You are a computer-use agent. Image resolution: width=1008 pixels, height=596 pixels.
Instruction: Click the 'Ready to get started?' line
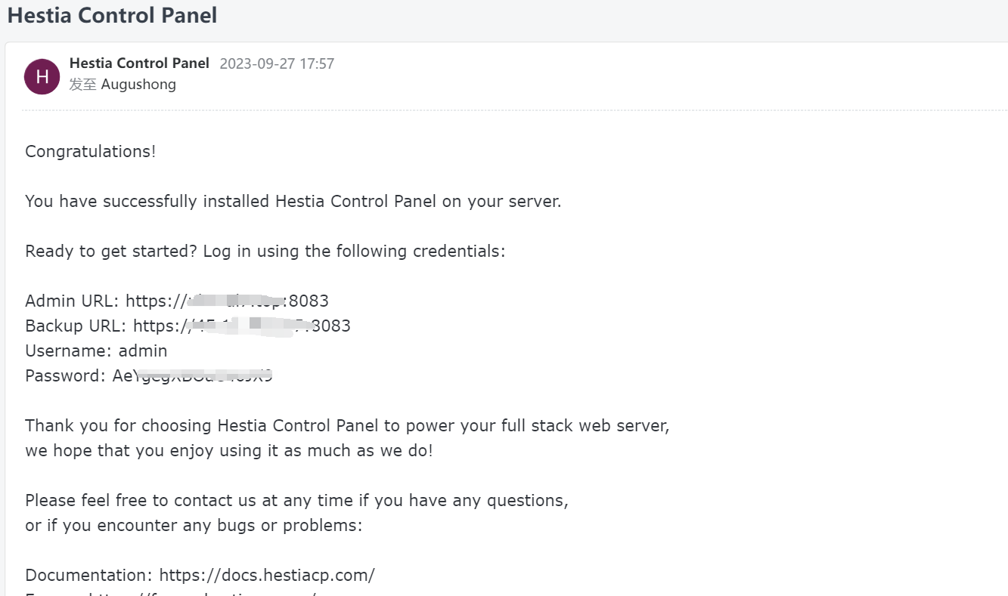click(x=265, y=252)
